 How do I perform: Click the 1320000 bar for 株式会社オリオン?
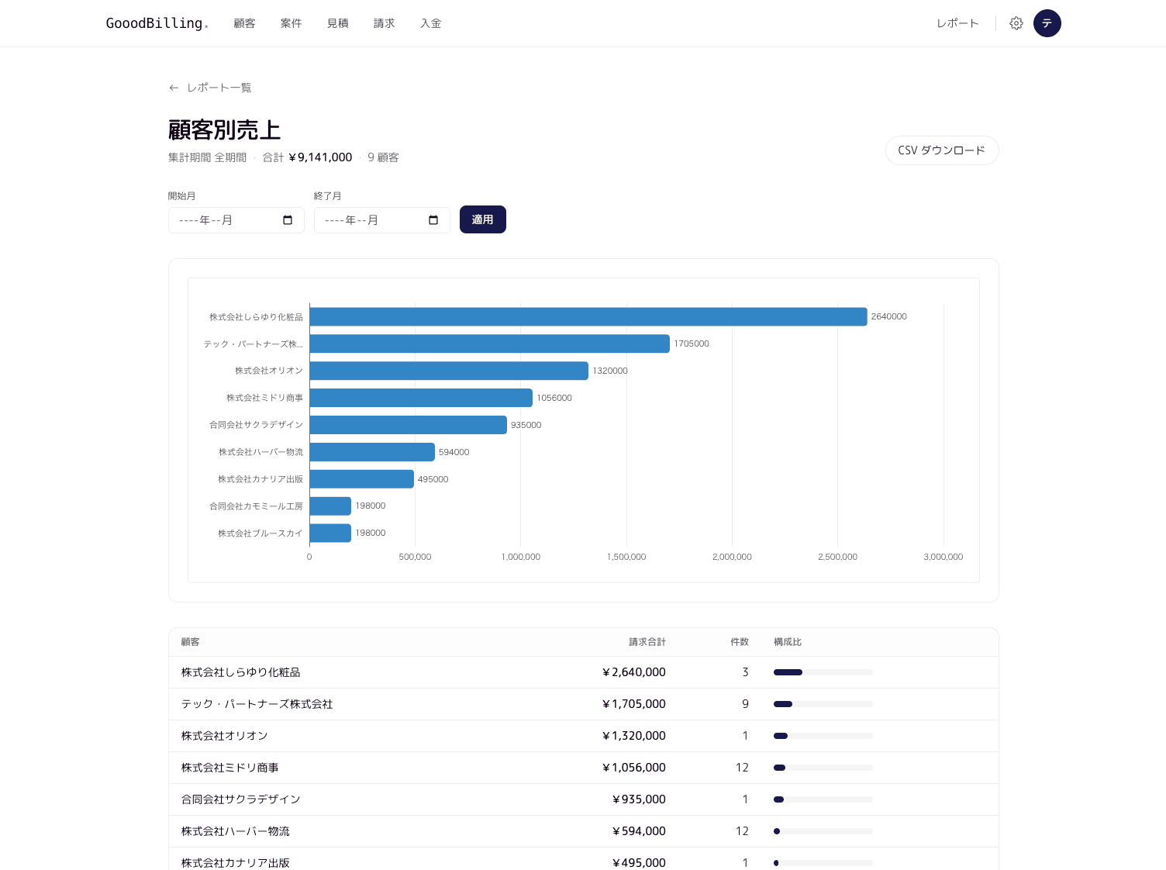point(449,371)
